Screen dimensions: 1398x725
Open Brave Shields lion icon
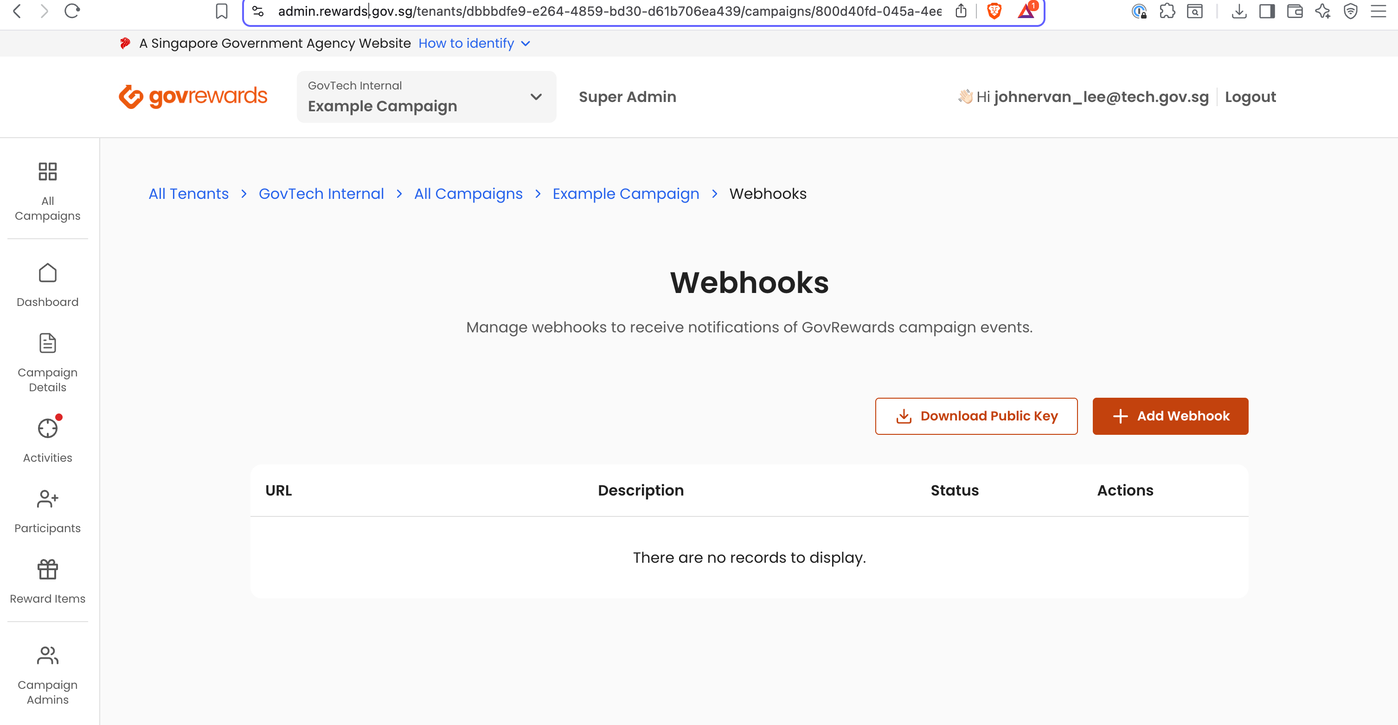994,11
